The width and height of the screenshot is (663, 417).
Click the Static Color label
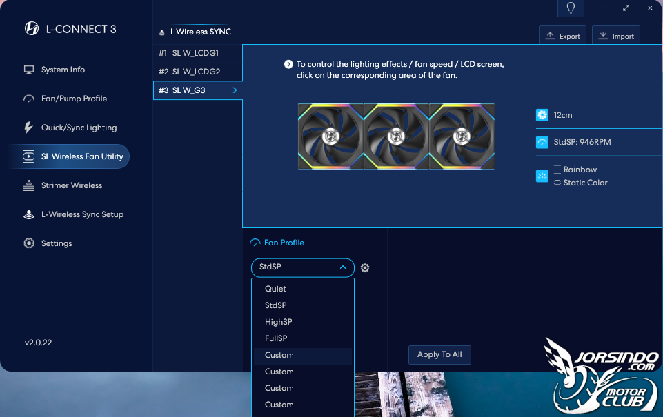coord(585,183)
